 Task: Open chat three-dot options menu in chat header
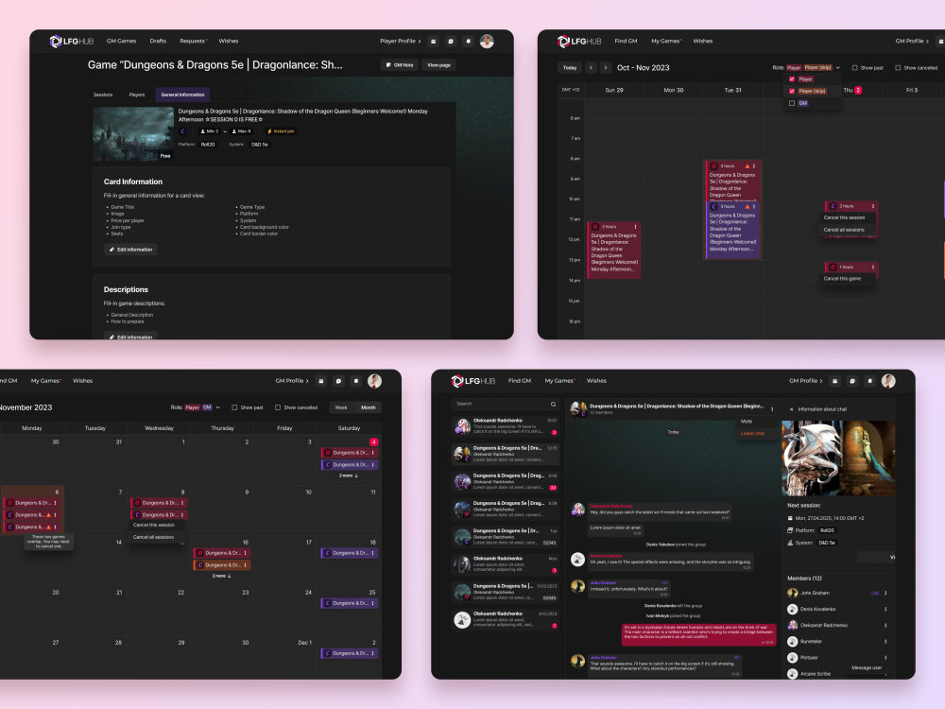(772, 409)
